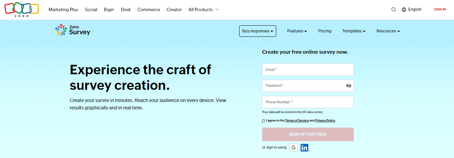Expand the Templates menu
This screenshot has width=454, height=158.
(354, 31)
